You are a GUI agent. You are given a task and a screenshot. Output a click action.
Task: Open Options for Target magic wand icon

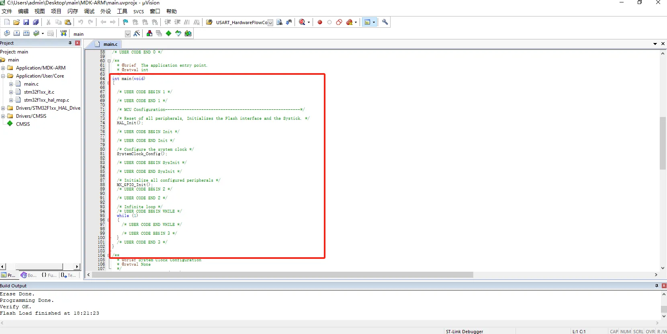tap(137, 33)
